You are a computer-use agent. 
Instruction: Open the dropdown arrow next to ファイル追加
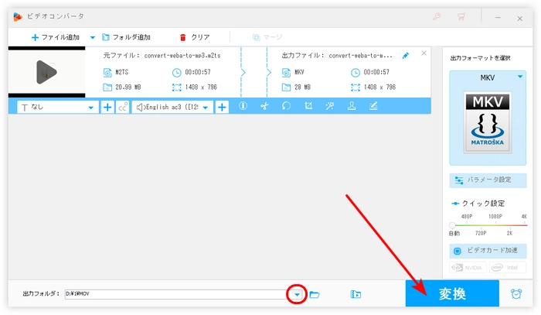(93, 37)
